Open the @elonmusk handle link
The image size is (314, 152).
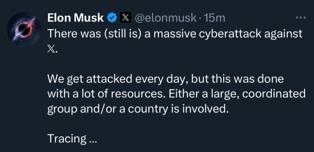click(166, 18)
